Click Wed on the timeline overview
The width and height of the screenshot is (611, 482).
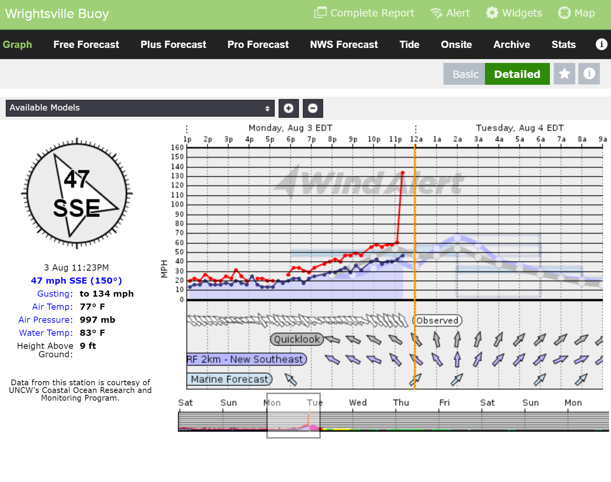tap(358, 403)
